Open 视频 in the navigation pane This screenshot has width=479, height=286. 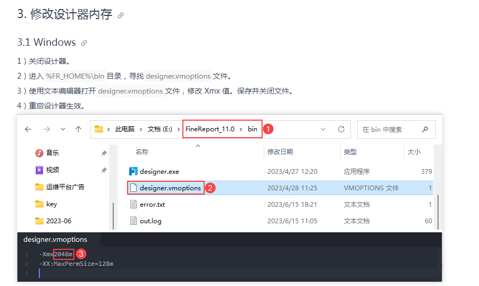tap(53, 170)
